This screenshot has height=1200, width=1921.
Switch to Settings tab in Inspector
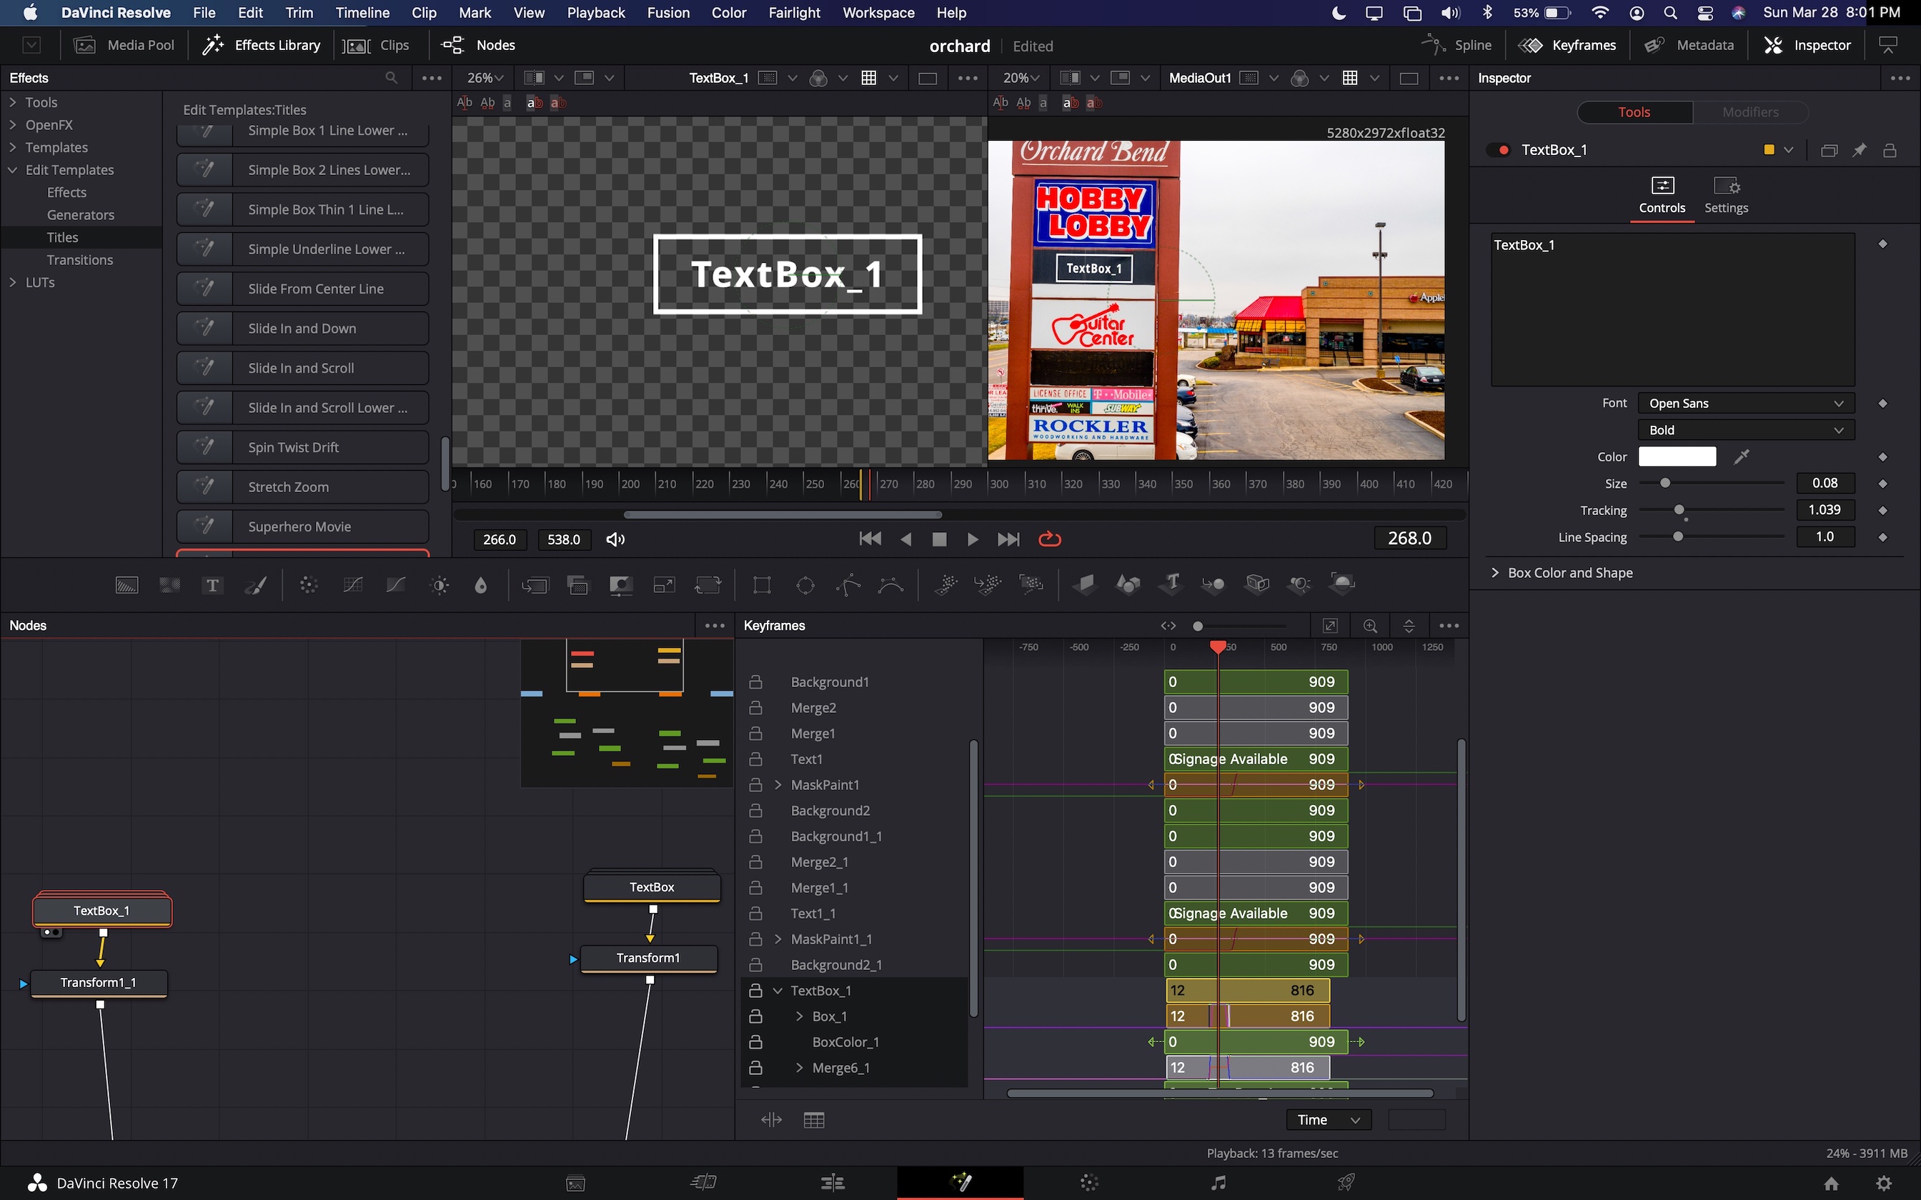click(1726, 196)
